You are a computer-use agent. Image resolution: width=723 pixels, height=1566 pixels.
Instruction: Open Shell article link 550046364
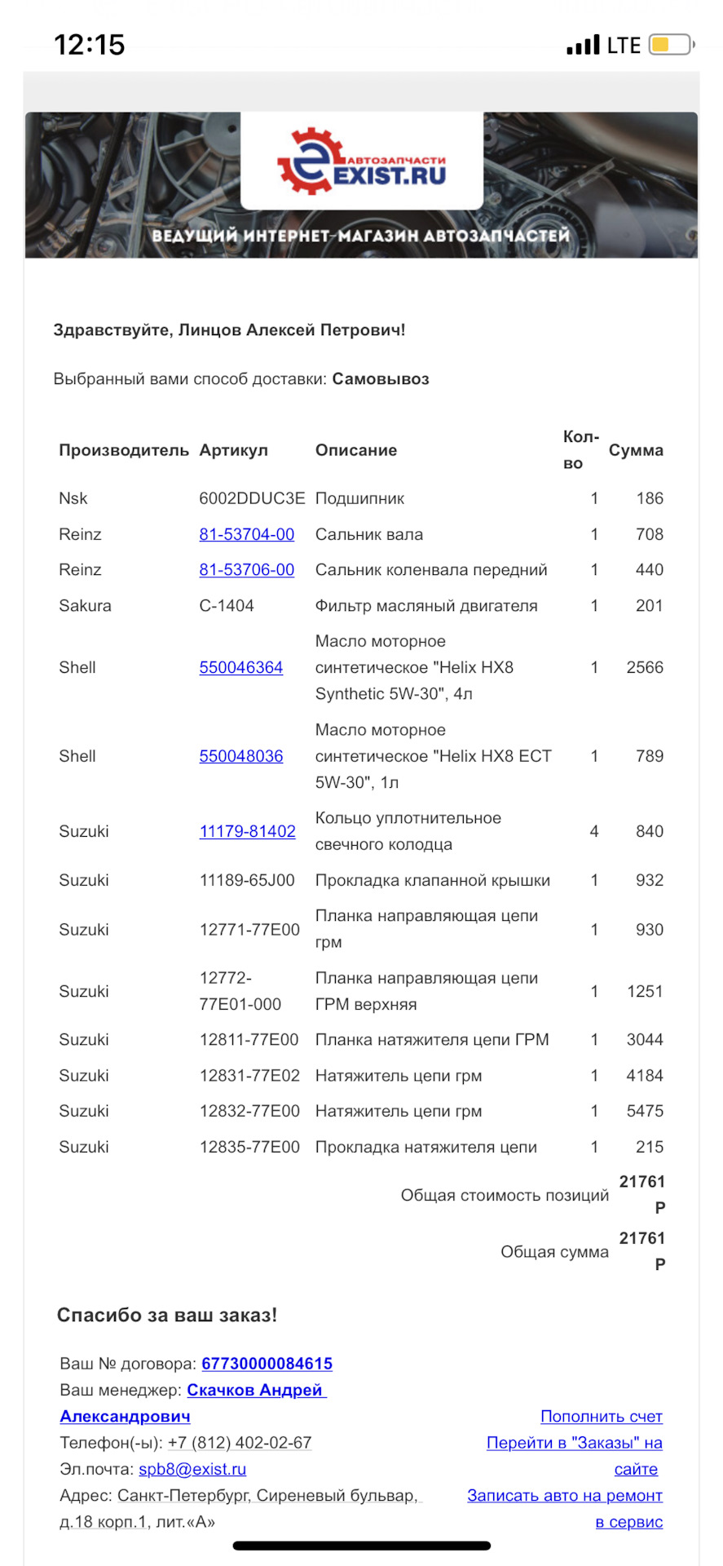pos(240,668)
